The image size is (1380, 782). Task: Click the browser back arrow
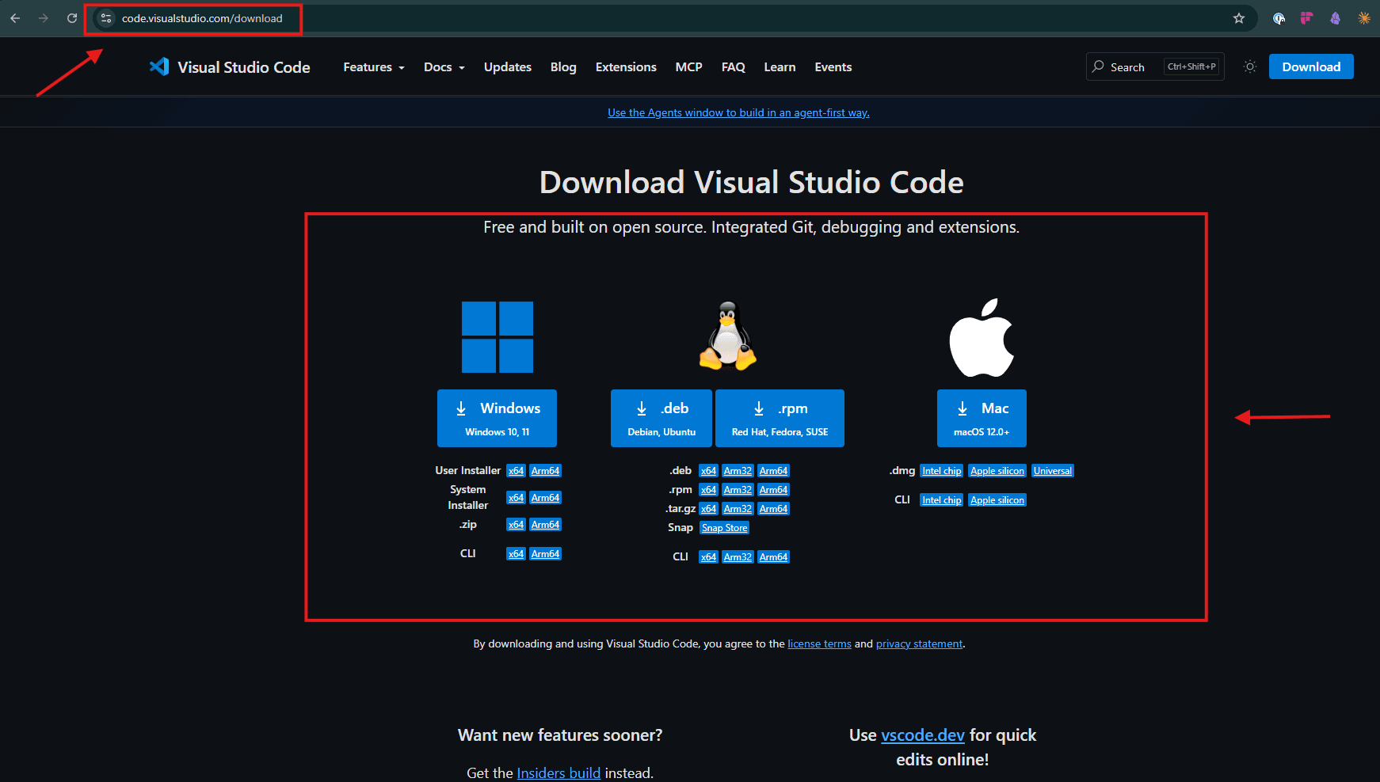pos(15,18)
